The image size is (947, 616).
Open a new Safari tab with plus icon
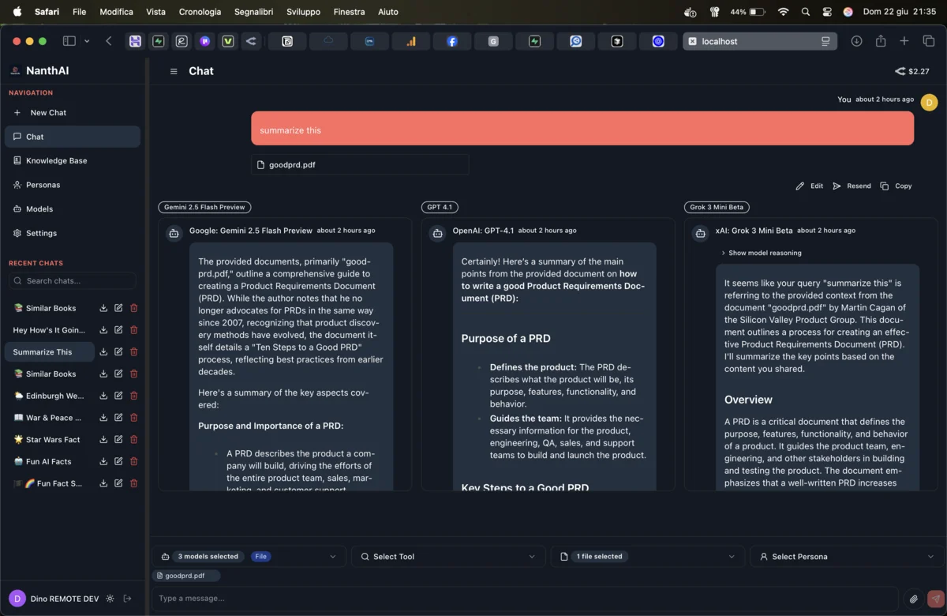pos(904,41)
